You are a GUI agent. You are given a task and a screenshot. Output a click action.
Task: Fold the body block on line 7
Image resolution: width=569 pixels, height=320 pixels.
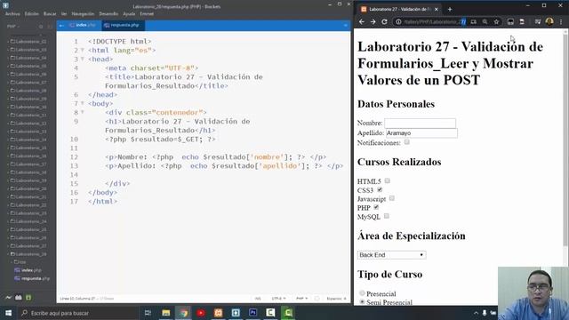(83, 103)
